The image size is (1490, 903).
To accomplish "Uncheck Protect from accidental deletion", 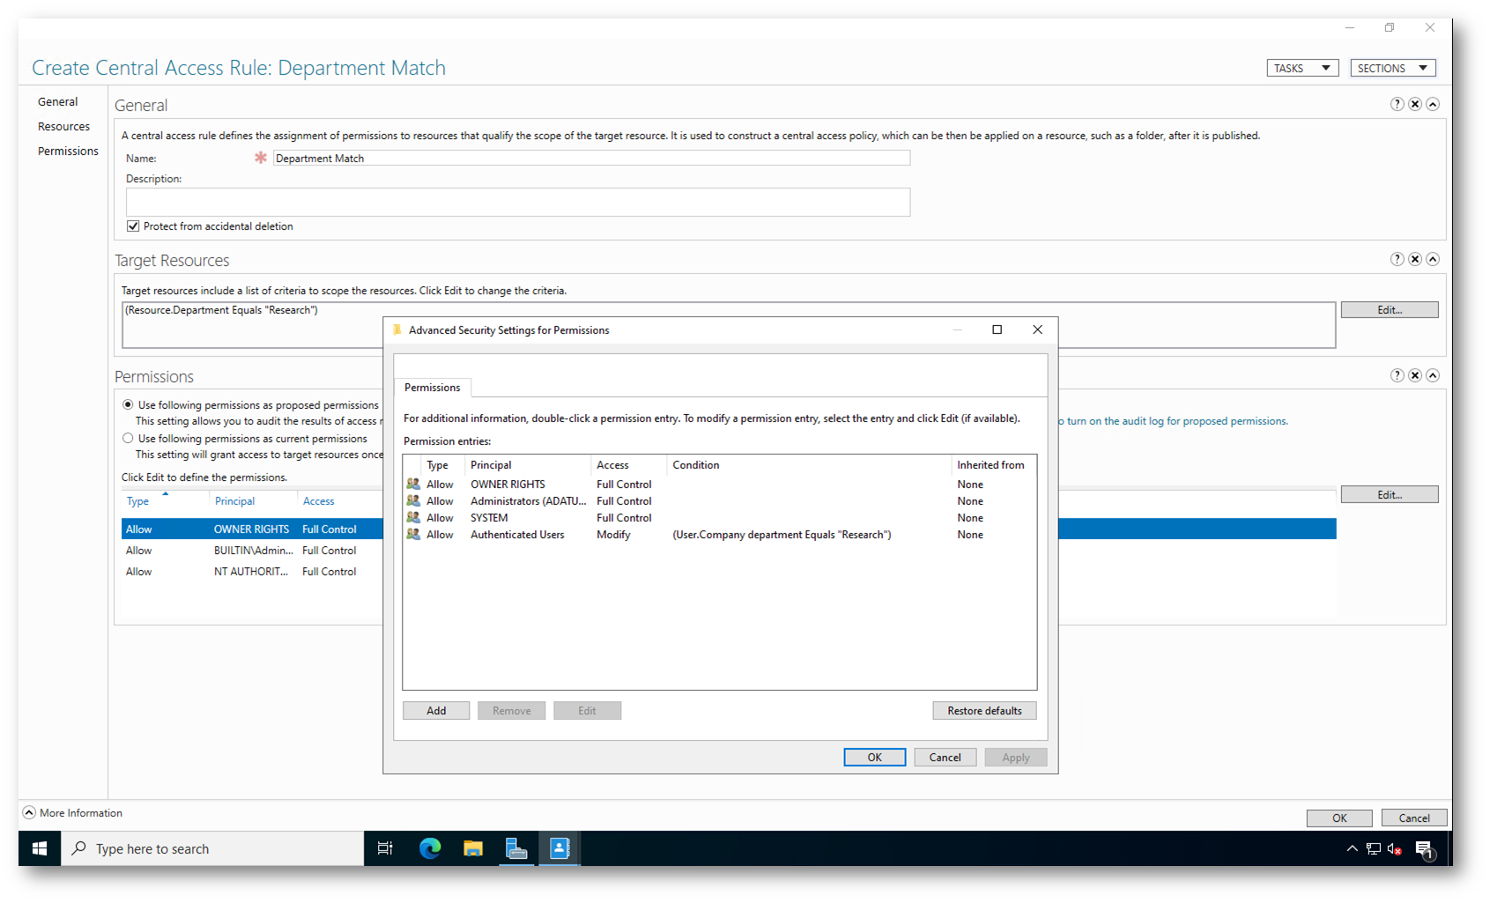I will pyautogui.click(x=133, y=226).
